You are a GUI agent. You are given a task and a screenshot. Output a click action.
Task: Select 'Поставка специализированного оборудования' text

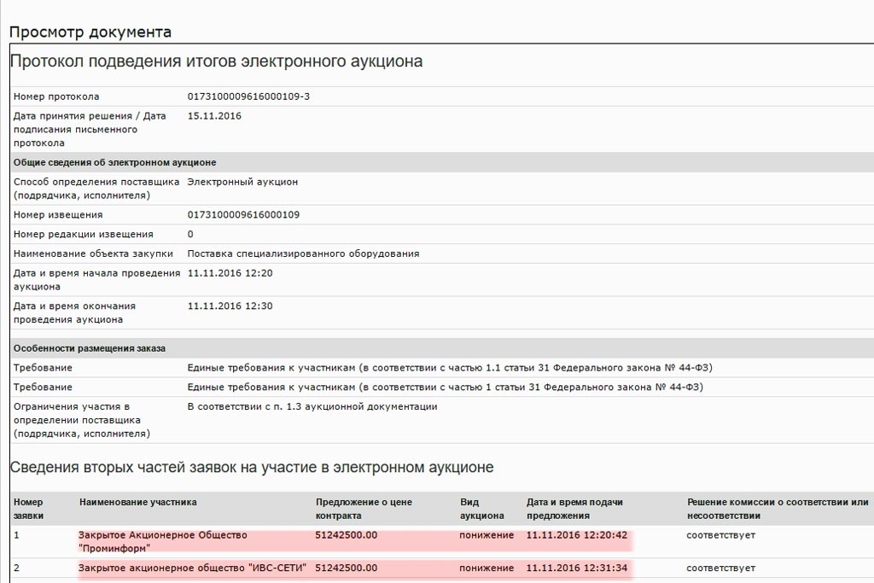[303, 254]
